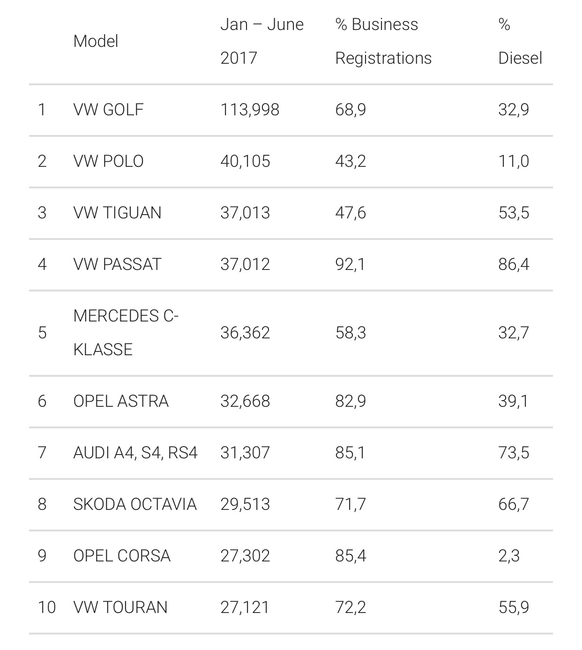Select the AUDI A4, S4, RS4 cell
The width and height of the screenshot is (582, 650).
pyautogui.click(x=135, y=453)
